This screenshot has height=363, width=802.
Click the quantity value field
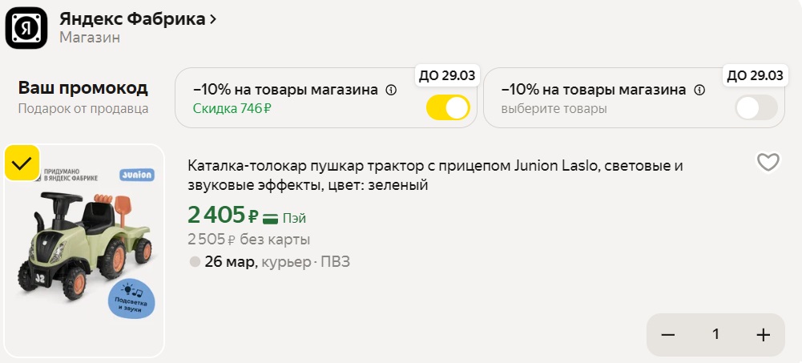[715, 335]
